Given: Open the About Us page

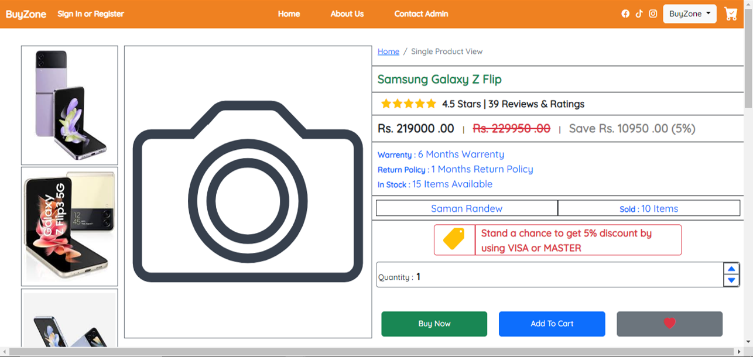Looking at the screenshot, I should tap(347, 14).
